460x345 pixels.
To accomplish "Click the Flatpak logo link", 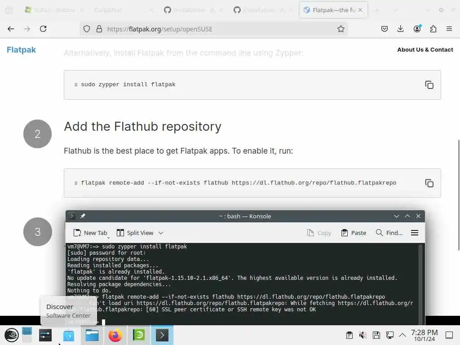I will 21,49.
